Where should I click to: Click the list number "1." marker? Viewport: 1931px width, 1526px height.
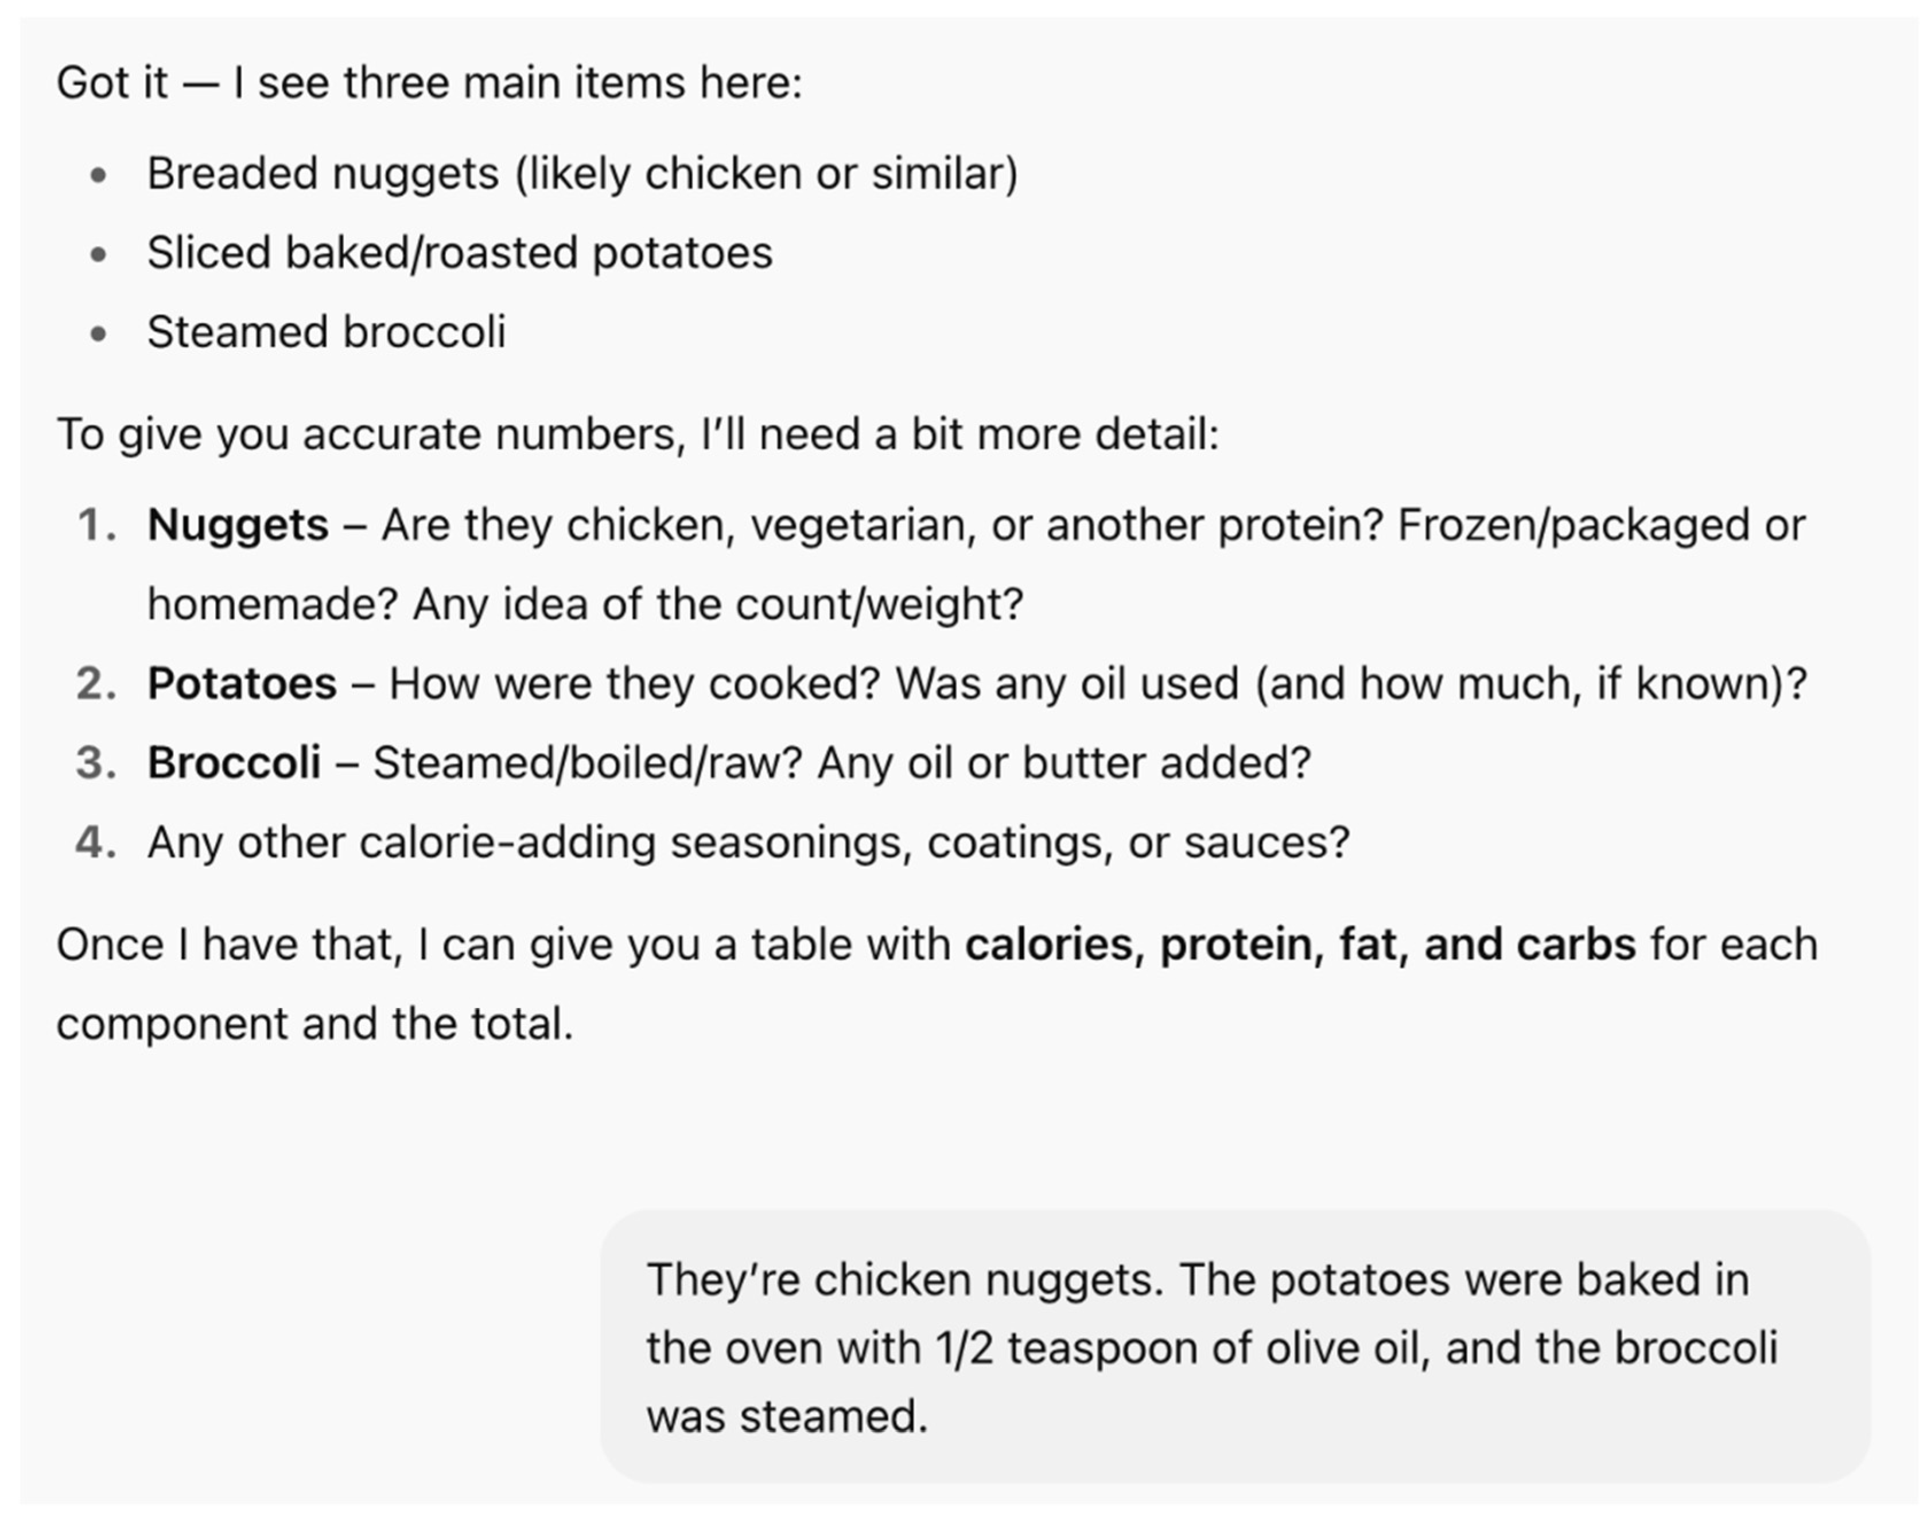(98, 525)
